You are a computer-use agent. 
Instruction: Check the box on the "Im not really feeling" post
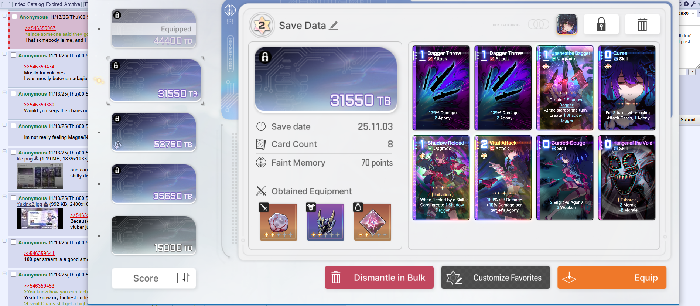tap(13, 126)
